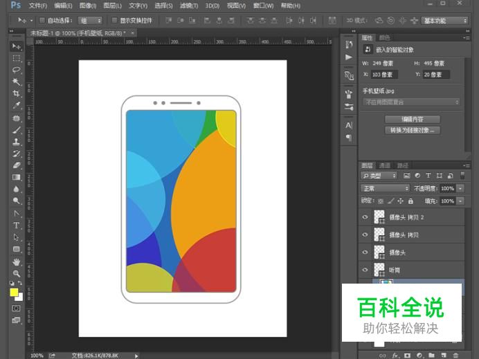This screenshot has height=359, width=479.
Task: Hide the 听筒 layer
Action: pos(365,270)
